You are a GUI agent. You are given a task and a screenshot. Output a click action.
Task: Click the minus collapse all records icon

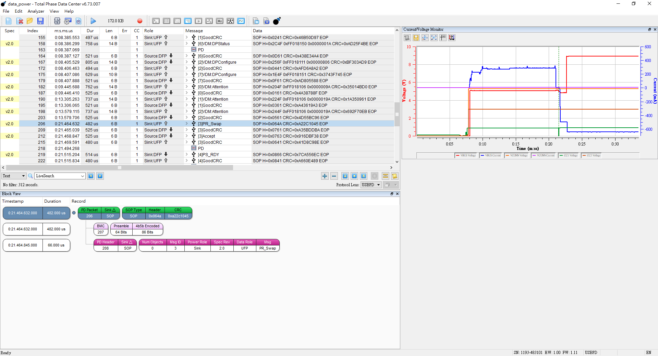(334, 176)
